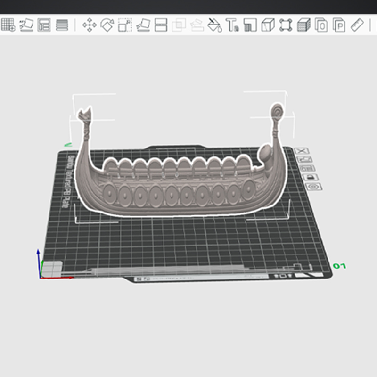The width and height of the screenshot is (377, 377).
Task: Select the Lay on Face tool
Action: (x=143, y=25)
